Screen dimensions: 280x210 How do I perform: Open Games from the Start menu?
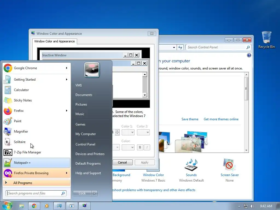(80, 124)
